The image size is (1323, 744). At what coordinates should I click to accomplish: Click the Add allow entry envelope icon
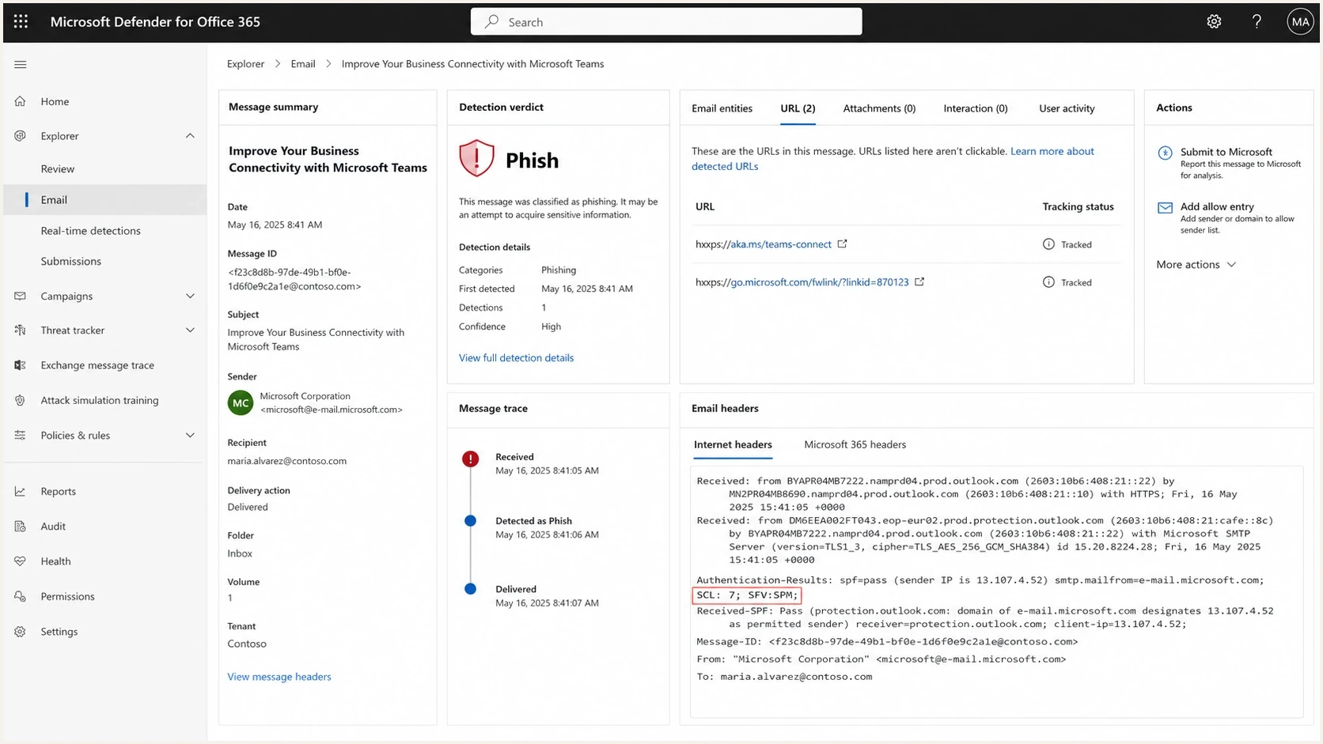[1165, 208]
